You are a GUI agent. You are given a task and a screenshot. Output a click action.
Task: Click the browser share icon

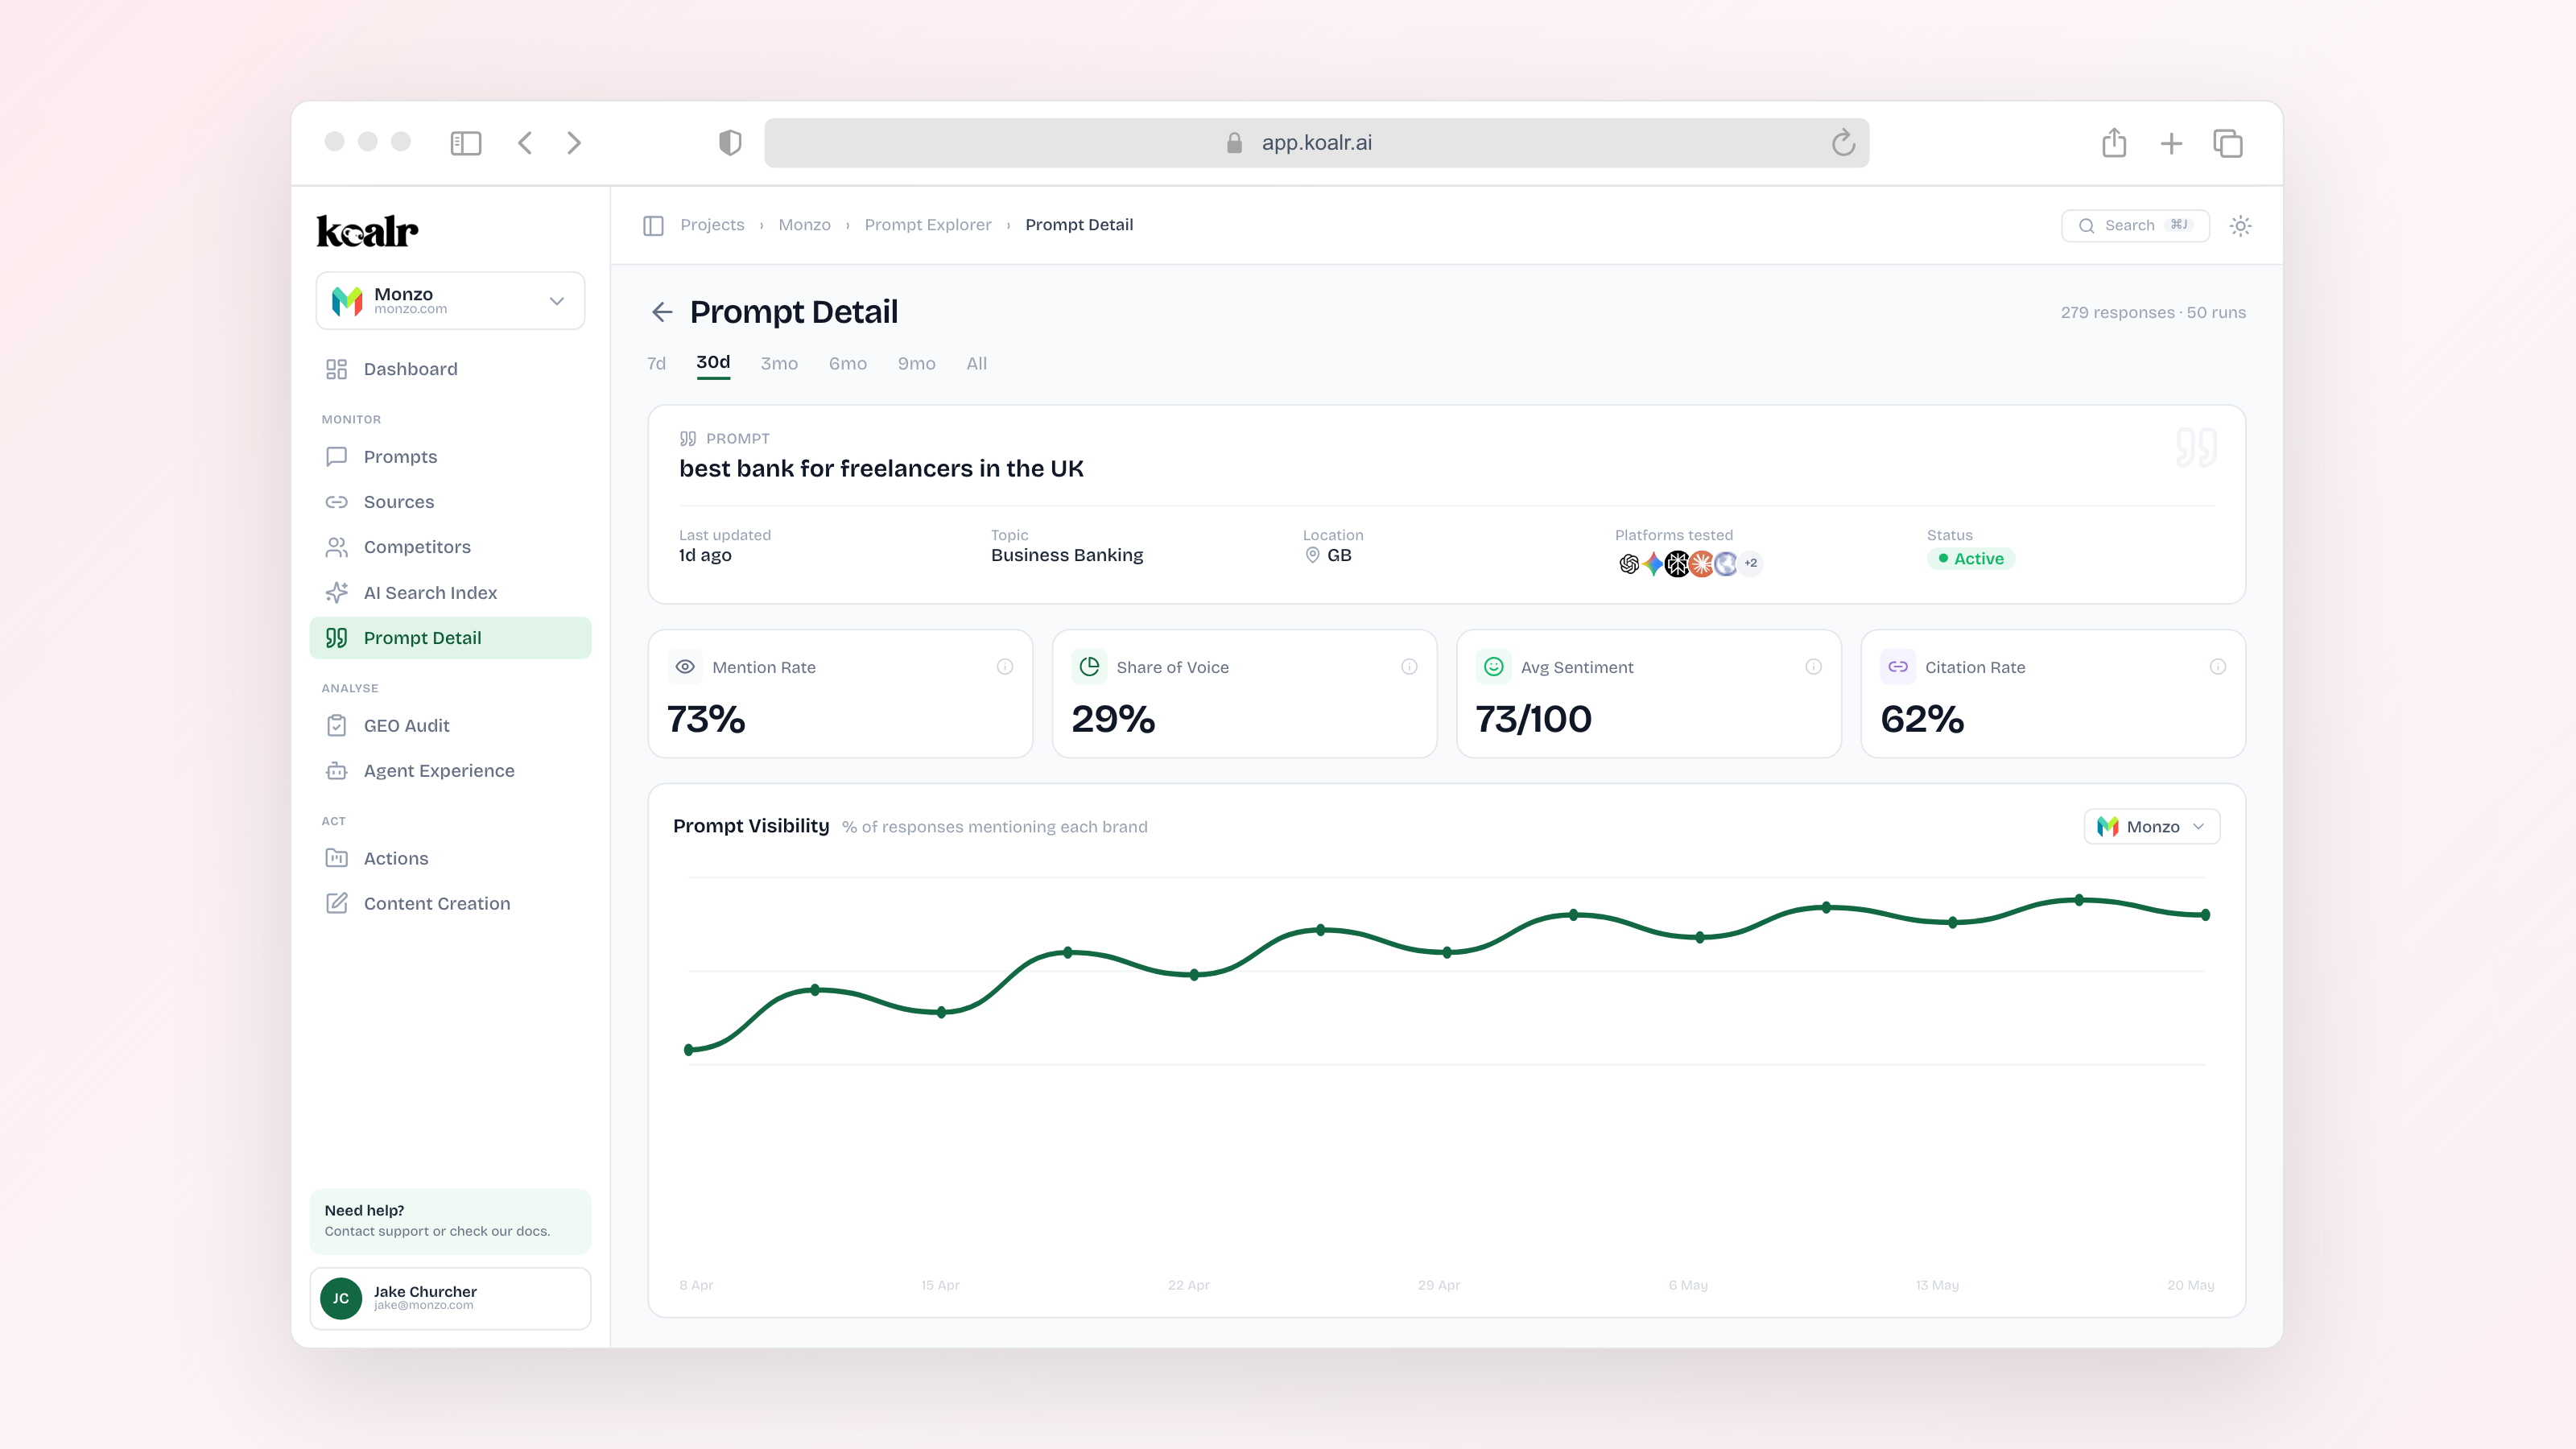pyautogui.click(x=2114, y=142)
